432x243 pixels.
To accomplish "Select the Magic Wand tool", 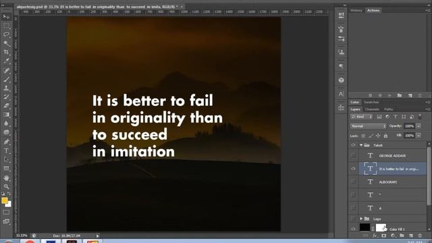I will tap(6, 43).
